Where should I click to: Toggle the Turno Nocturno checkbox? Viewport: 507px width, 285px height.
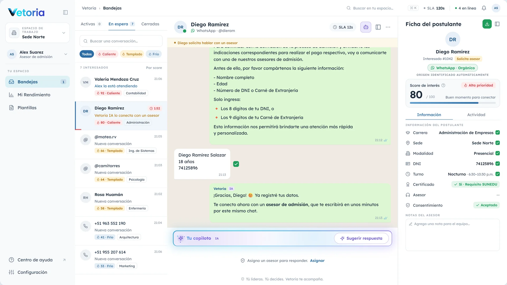click(497, 174)
